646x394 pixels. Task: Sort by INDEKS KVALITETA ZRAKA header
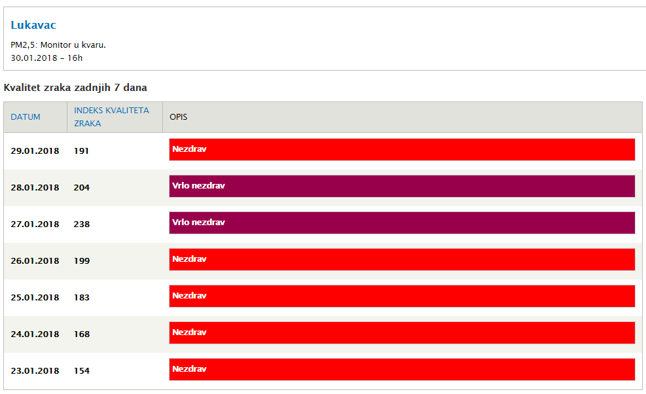pyautogui.click(x=111, y=116)
